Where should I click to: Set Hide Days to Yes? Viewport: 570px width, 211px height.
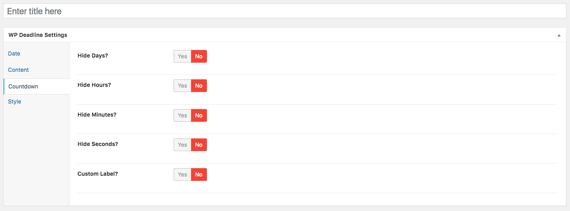(182, 56)
